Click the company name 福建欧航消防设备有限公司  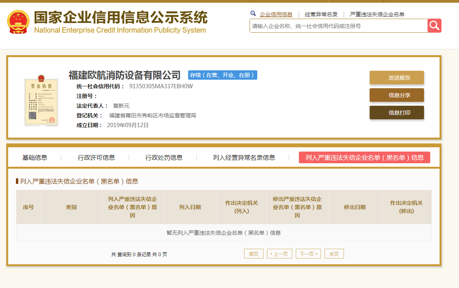pos(125,75)
